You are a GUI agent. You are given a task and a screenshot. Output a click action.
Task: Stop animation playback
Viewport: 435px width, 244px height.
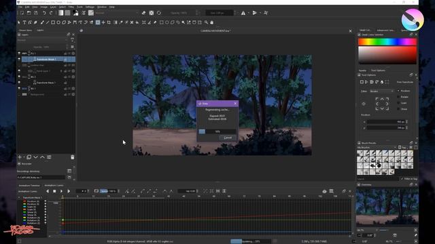coord(54,191)
